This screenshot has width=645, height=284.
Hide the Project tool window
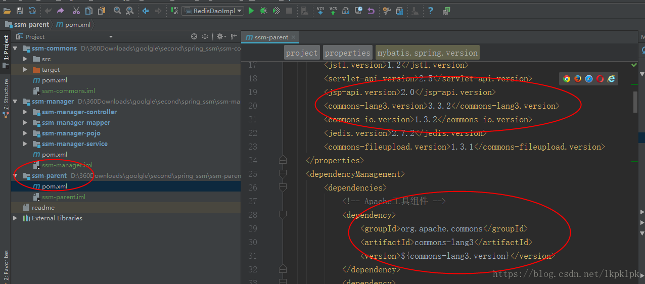coord(234,36)
